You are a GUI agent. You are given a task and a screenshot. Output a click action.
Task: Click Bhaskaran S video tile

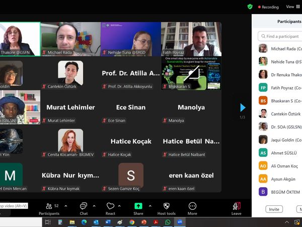(191, 73)
